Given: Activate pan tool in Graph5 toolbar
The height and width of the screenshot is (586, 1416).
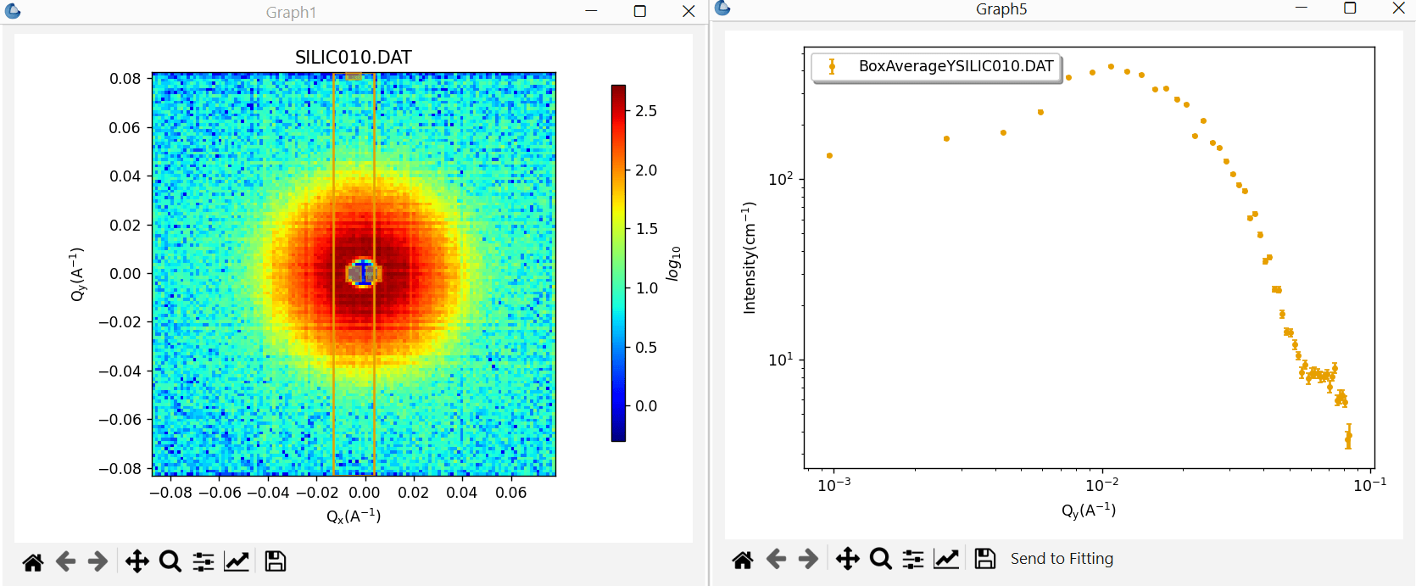Looking at the screenshot, I should [847, 559].
